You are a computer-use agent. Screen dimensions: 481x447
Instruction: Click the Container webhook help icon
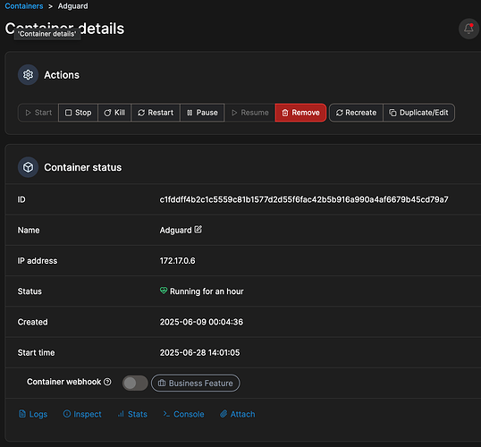click(107, 382)
